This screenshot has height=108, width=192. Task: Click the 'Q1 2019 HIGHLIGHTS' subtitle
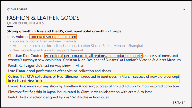[25, 23]
